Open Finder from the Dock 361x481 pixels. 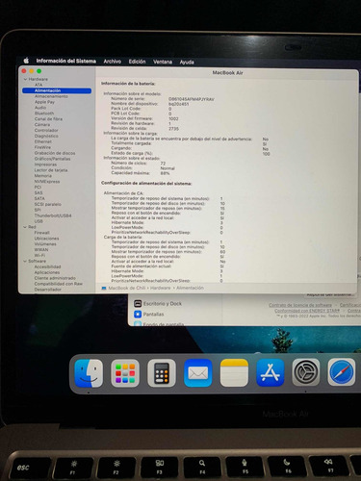click(89, 373)
